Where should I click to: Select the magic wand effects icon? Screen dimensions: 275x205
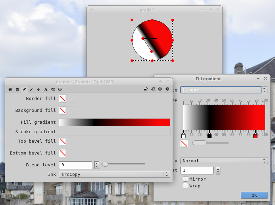coord(32,89)
